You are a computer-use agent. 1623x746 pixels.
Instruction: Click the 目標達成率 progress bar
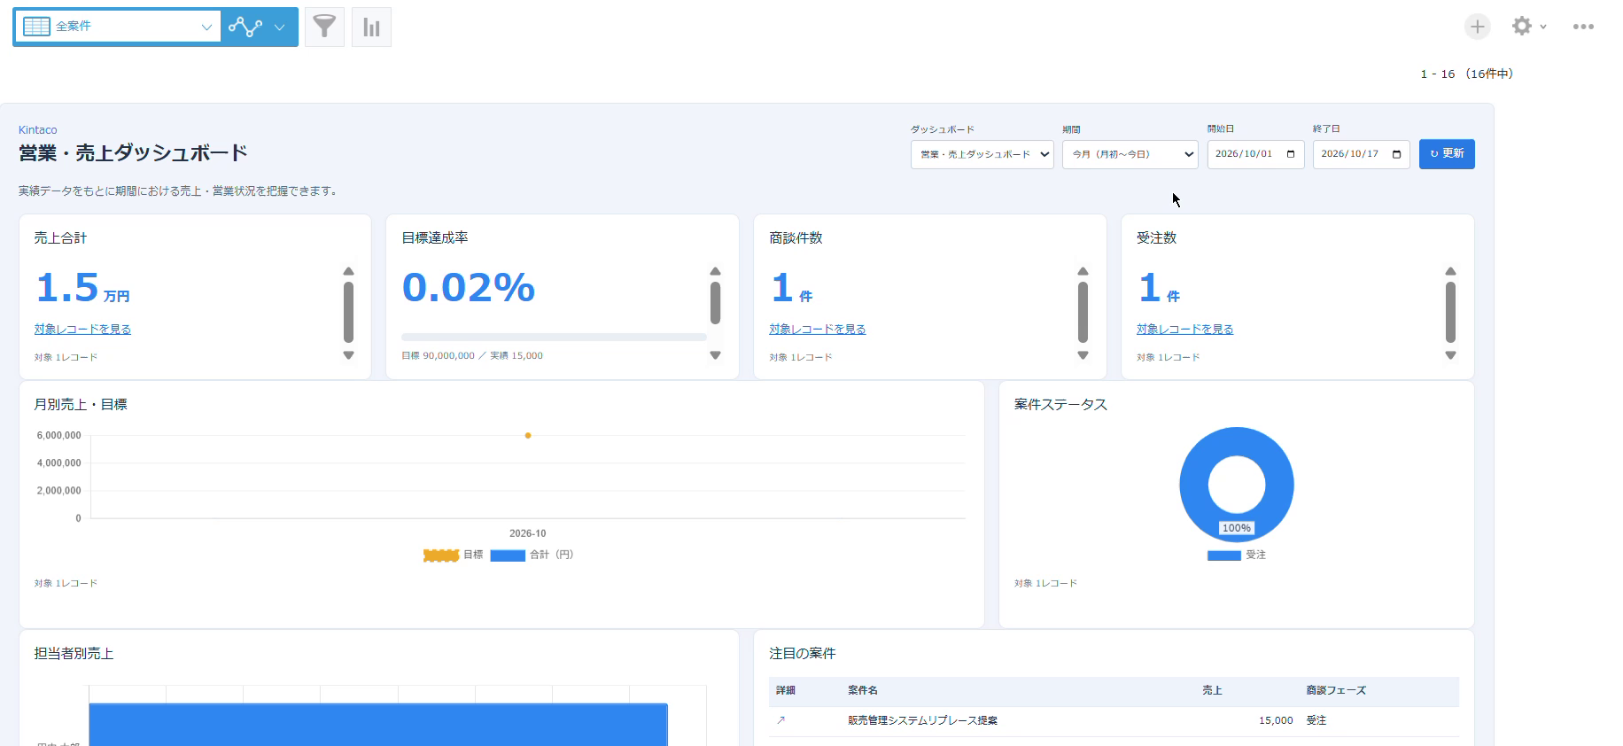click(x=554, y=338)
